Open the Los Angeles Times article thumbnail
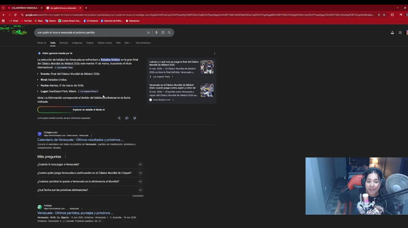Screen dimensions: 408x228 tap(207, 67)
